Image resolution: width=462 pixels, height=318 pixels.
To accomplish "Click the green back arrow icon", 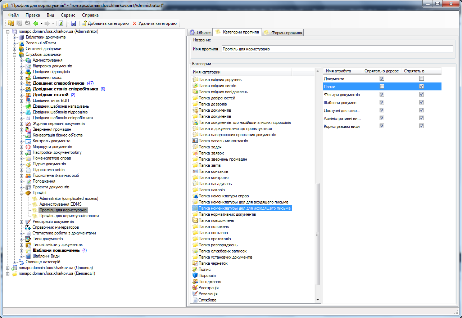I will click(x=36, y=23).
